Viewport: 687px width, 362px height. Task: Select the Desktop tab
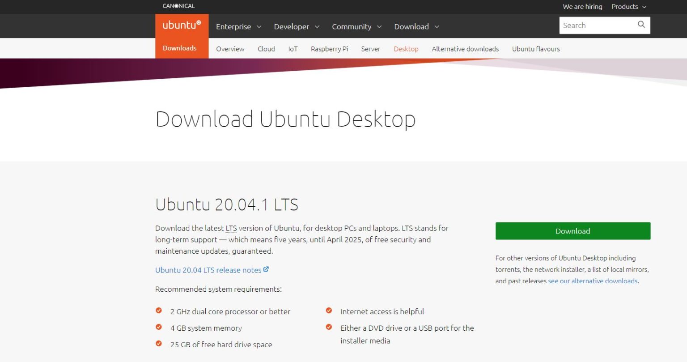(406, 49)
